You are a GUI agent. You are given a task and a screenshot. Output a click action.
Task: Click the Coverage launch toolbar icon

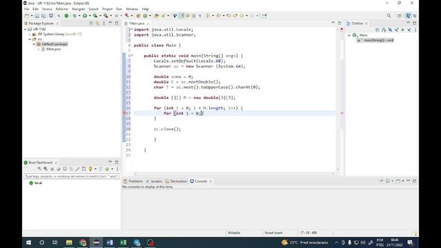click(x=95, y=16)
